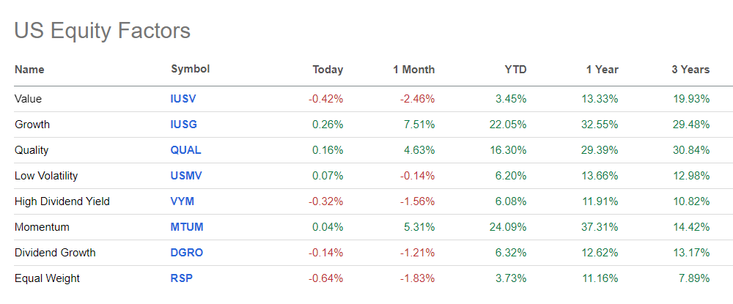Screen dimensions: 733x304
Task: Click the QUAL ticker link
Action: [185, 150]
